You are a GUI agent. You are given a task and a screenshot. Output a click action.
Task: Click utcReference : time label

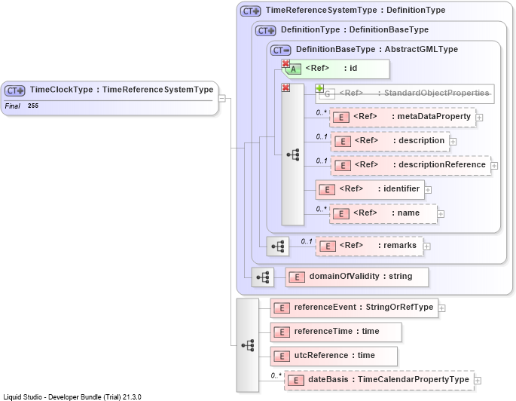pos(334,355)
